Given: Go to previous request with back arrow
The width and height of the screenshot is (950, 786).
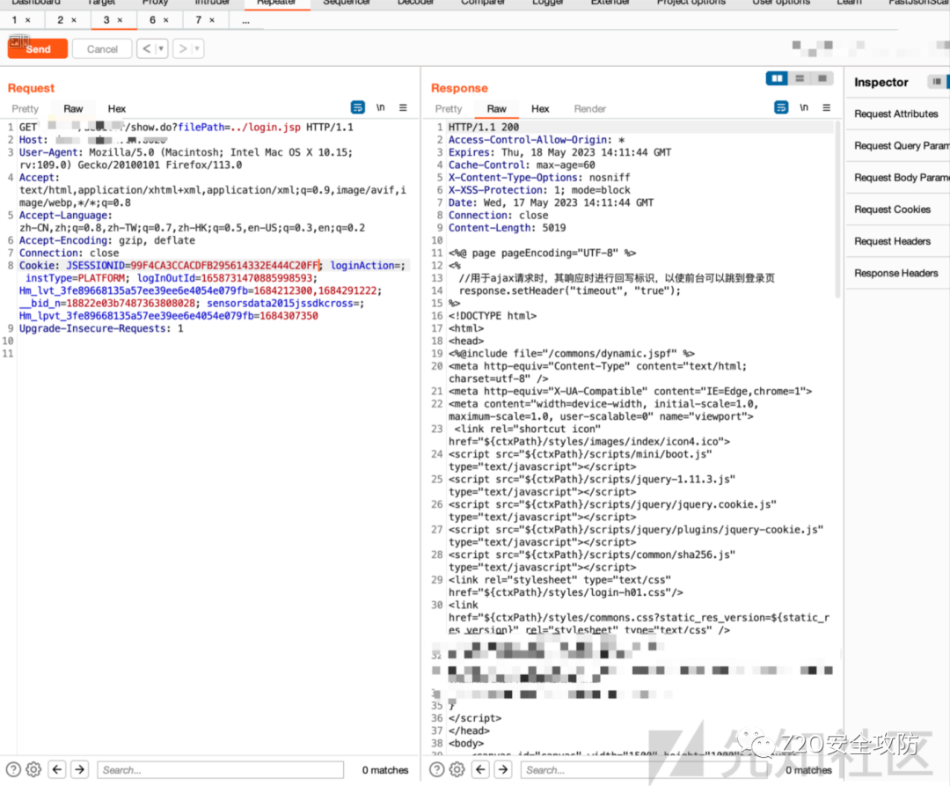Looking at the screenshot, I should click(146, 48).
